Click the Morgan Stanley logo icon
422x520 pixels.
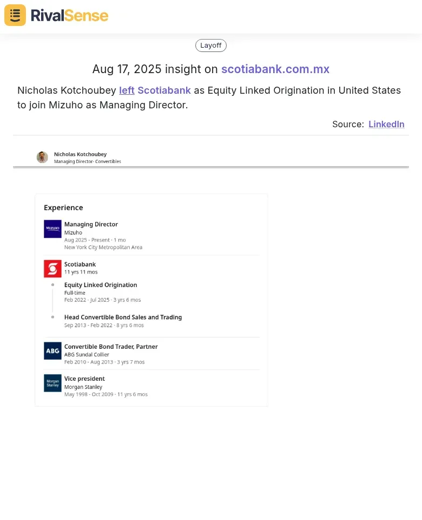click(52, 383)
